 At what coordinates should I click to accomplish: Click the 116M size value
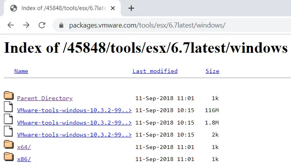coord(212,110)
